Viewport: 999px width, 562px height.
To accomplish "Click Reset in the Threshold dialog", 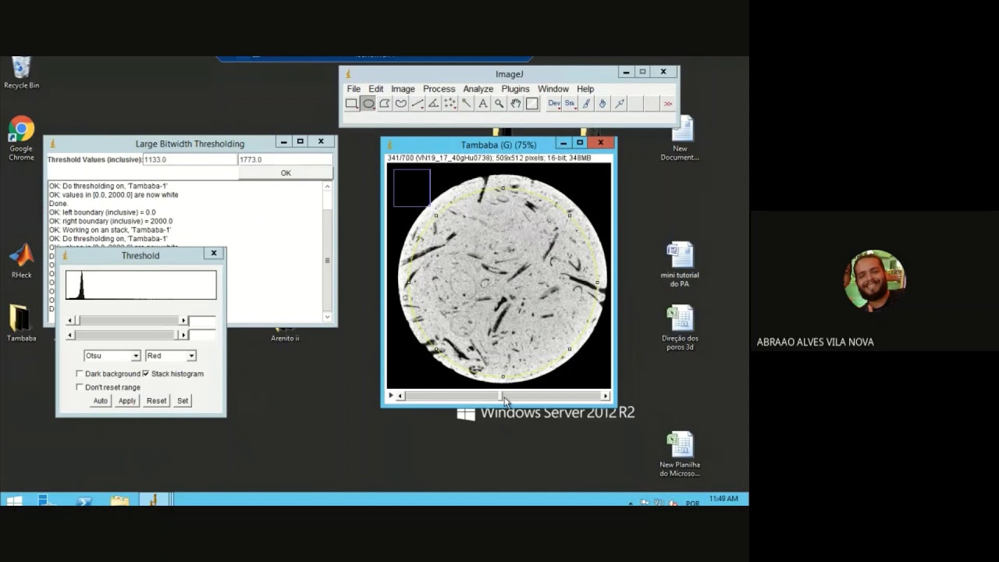I will [156, 401].
